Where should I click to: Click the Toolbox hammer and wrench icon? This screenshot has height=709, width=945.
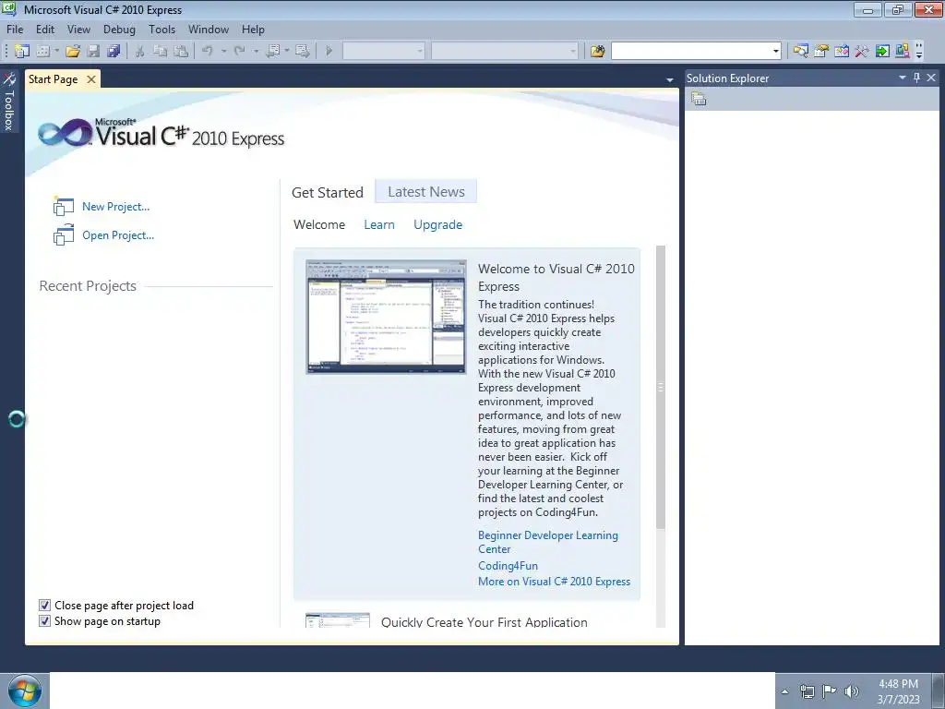(x=862, y=52)
